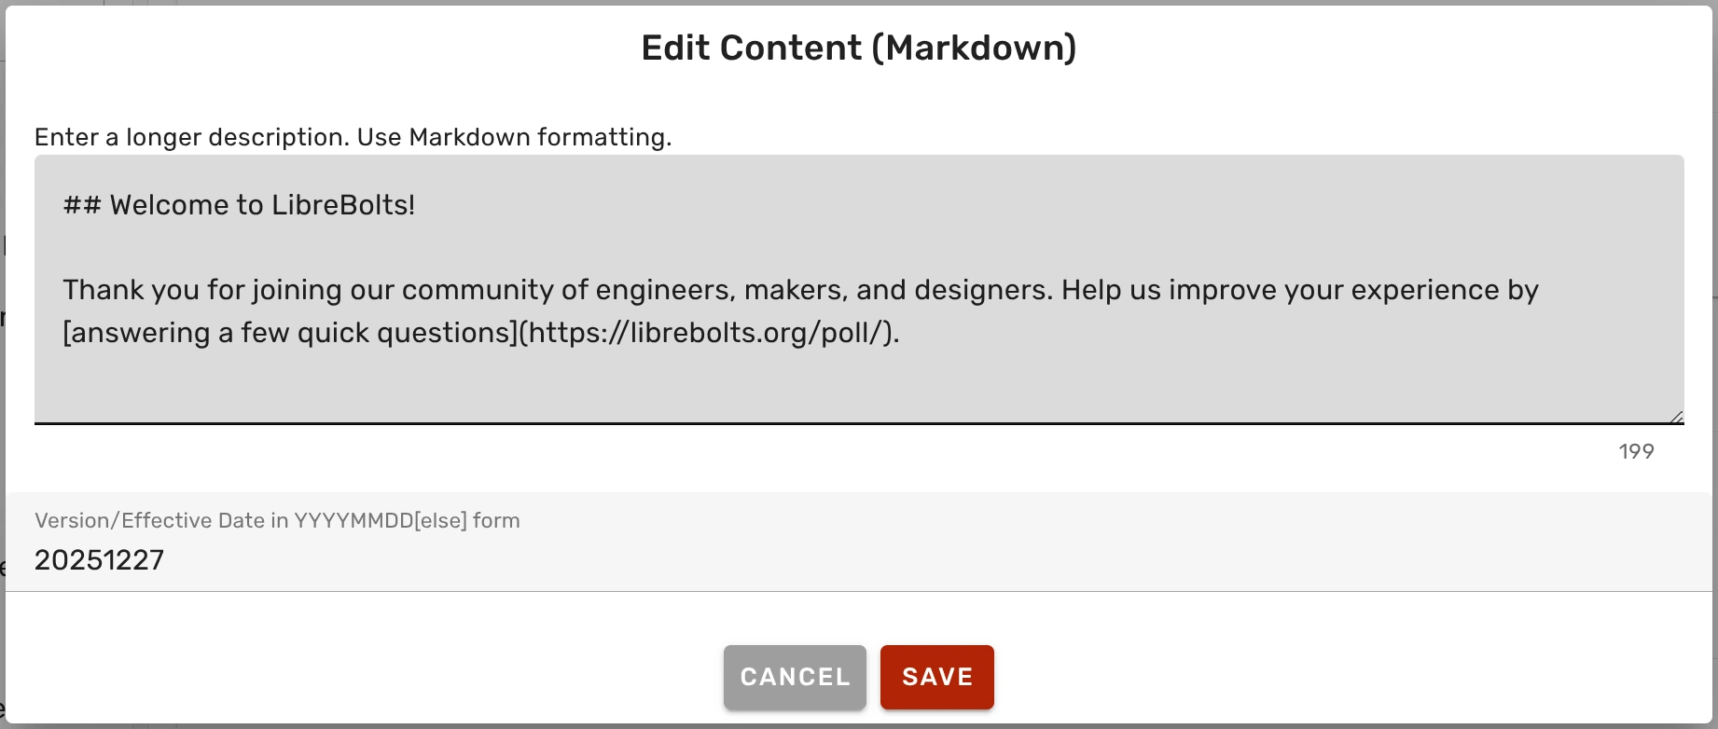
Task: Click the 'Enter a longer description' label
Action: 353,137
